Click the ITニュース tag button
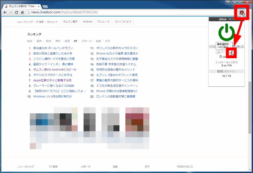This screenshot has width=253, height=173. (103, 22)
